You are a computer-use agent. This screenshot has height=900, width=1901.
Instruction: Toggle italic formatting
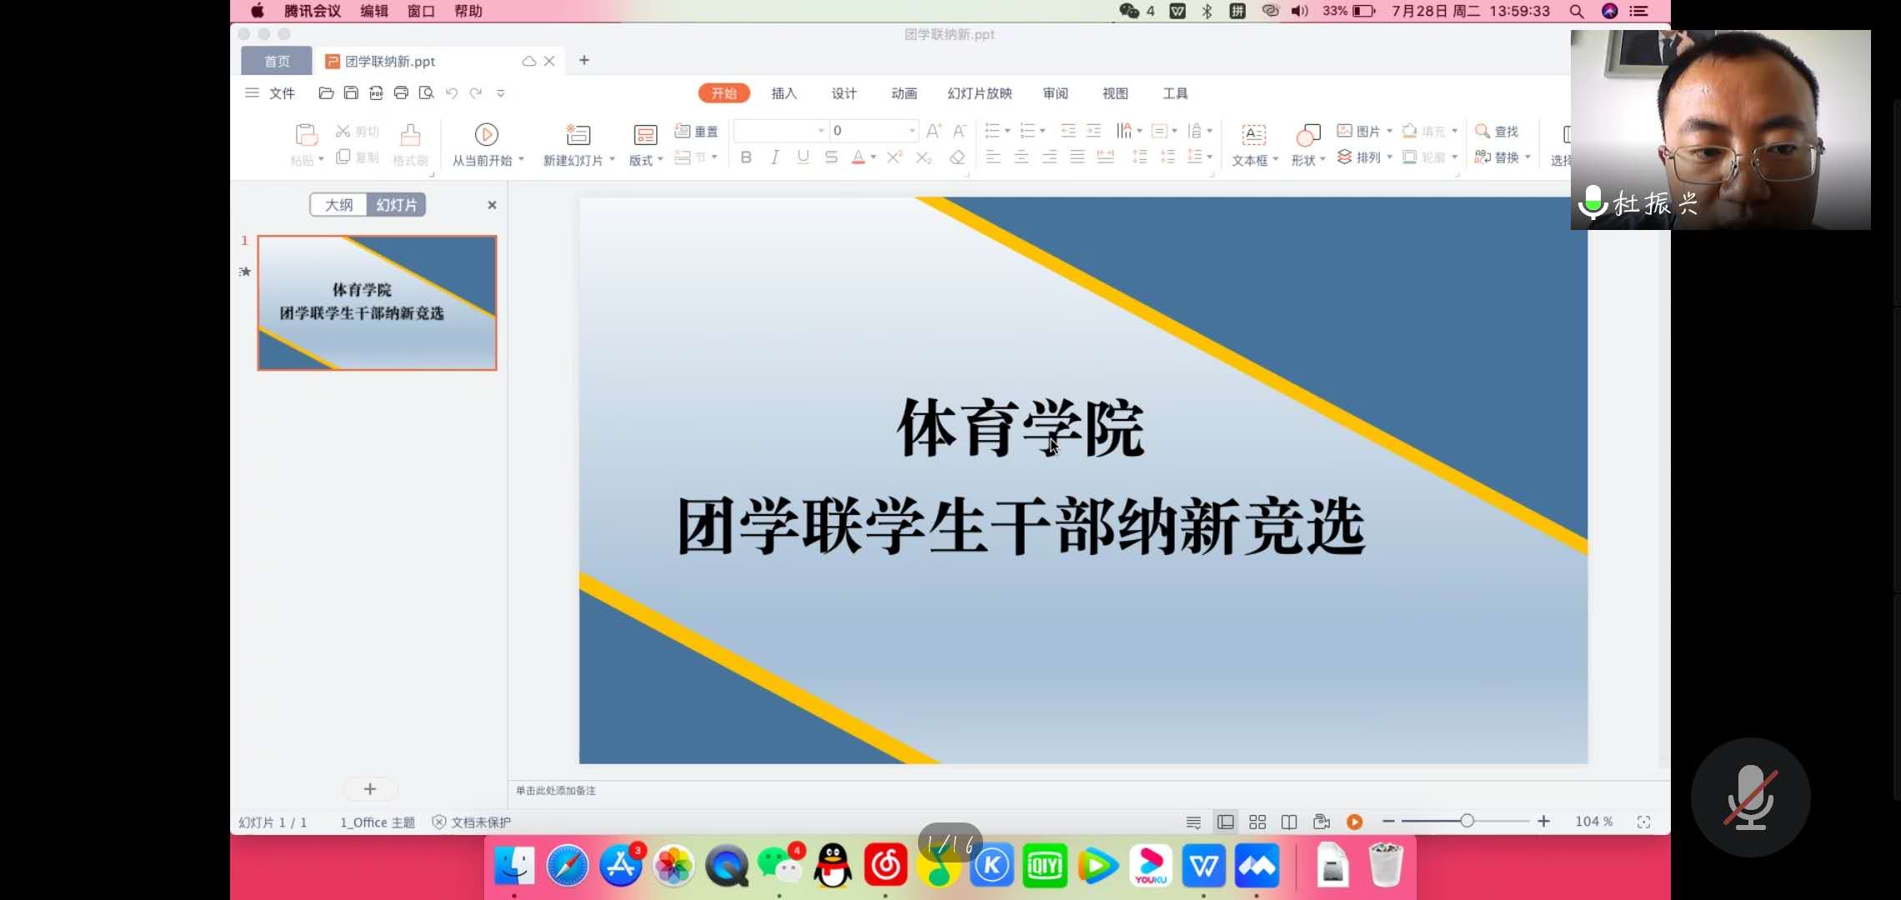click(x=775, y=157)
